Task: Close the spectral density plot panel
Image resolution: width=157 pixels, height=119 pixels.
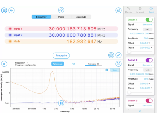Action: pos(4,64)
